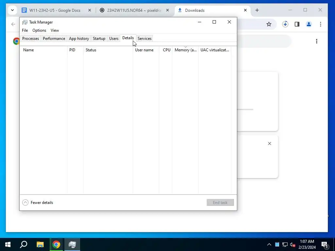Switch to the Services tab
This screenshot has height=251, width=335.
144,39
